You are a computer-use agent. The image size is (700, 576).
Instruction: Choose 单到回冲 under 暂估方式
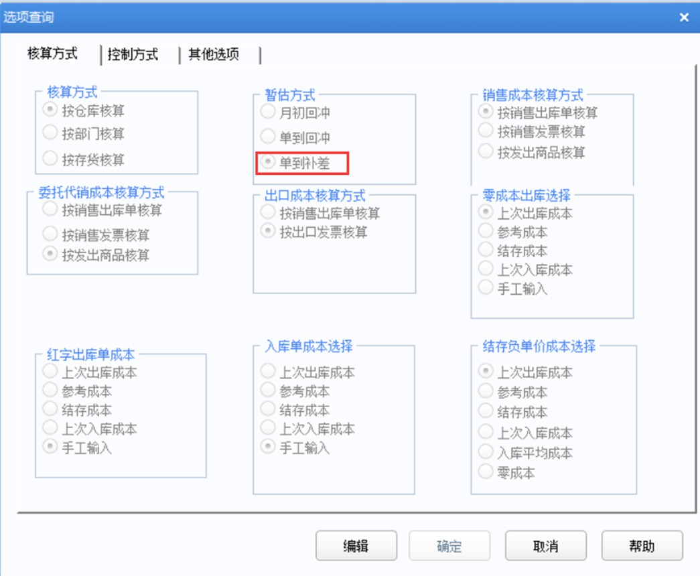268,137
